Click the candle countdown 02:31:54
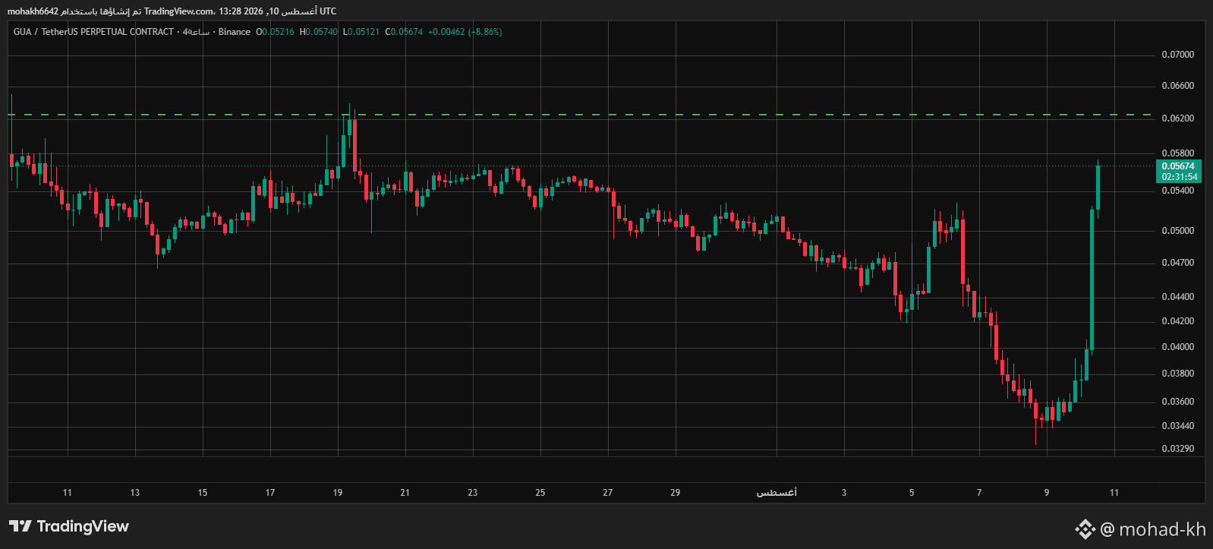 [1179, 177]
